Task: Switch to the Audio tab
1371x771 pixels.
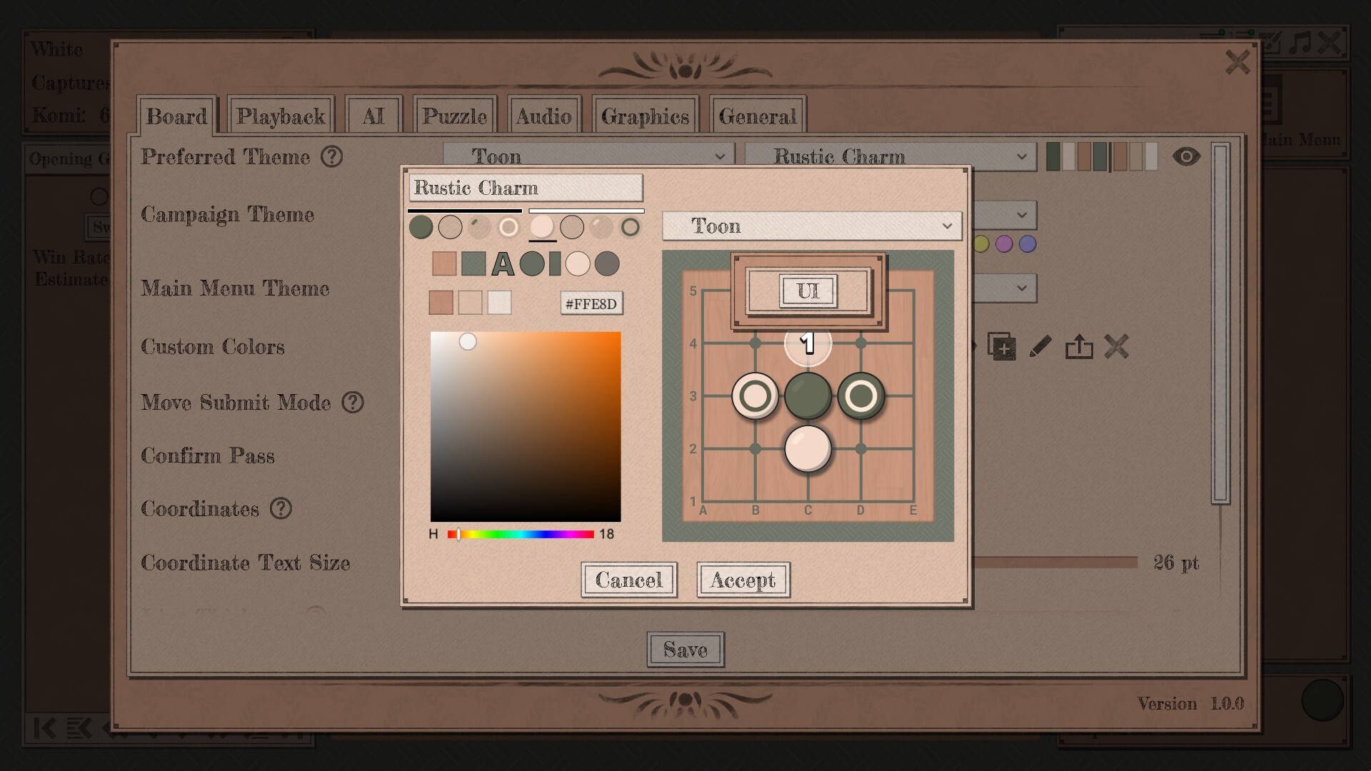Action: point(544,115)
